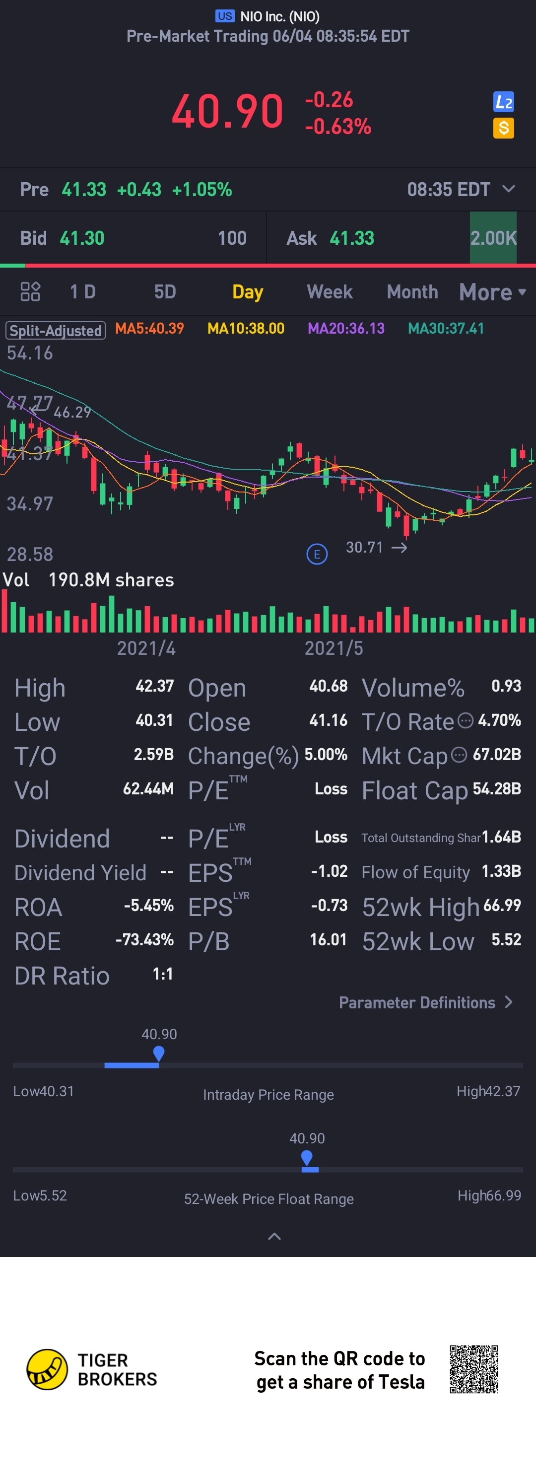This screenshot has height=1482, width=536.
Task: Tap Mkt Cap info icon
Action: [459, 754]
